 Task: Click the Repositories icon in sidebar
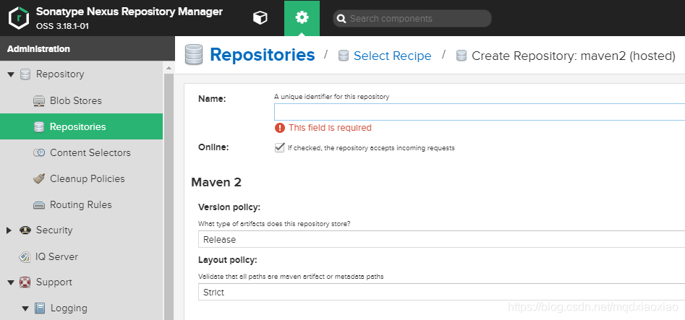click(x=39, y=126)
